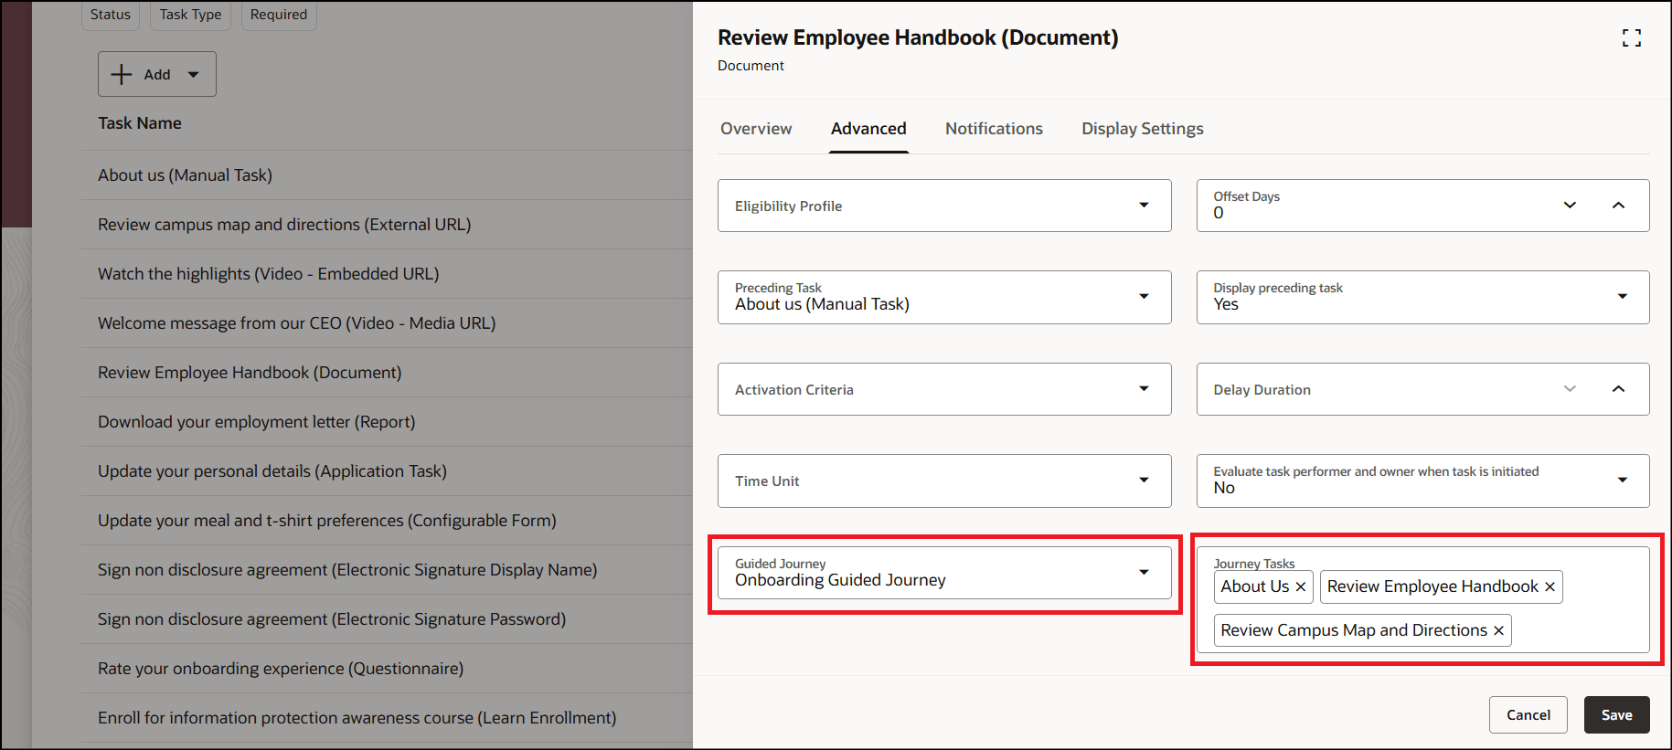Cancel editing the task
Screen dimensions: 1672x750
1528,714
